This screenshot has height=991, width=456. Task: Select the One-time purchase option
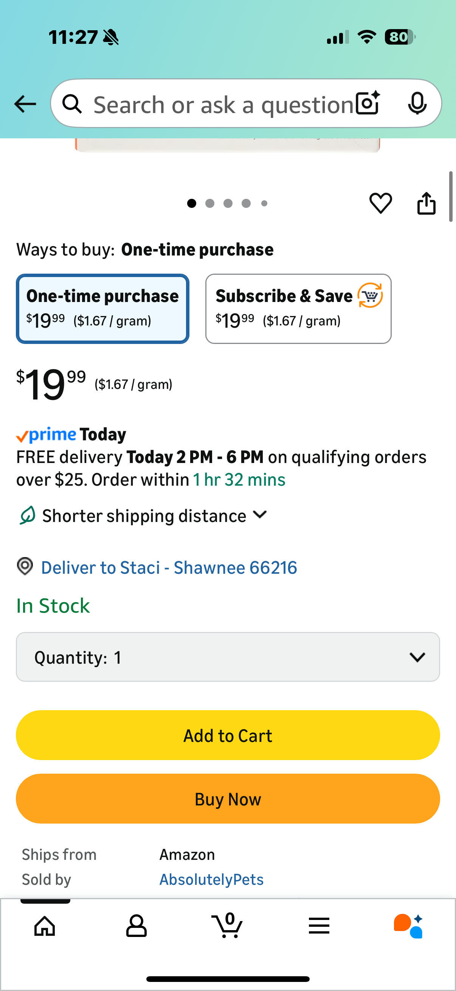(102, 308)
